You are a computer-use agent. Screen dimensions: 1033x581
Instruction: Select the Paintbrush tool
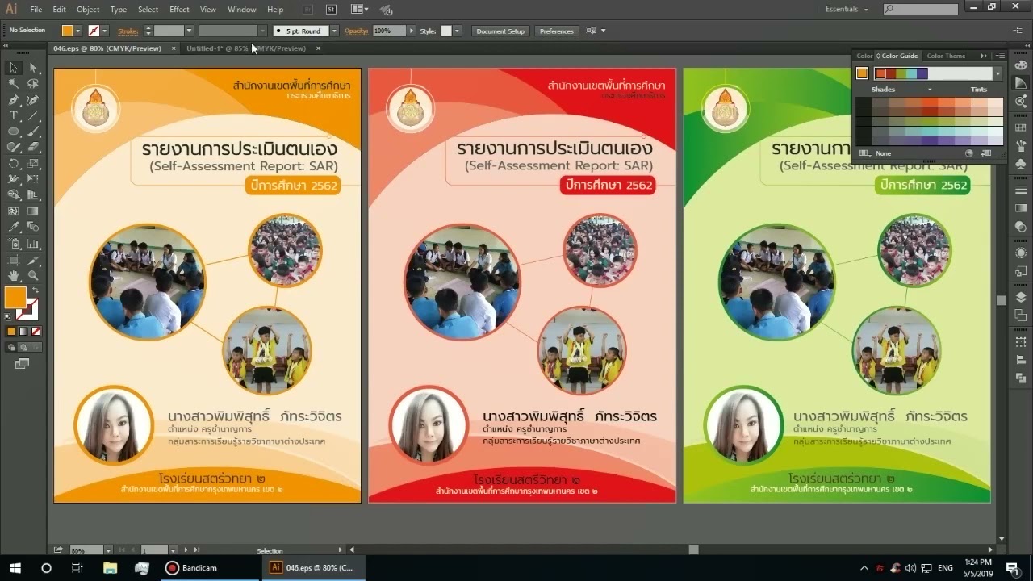pyautogui.click(x=33, y=132)
